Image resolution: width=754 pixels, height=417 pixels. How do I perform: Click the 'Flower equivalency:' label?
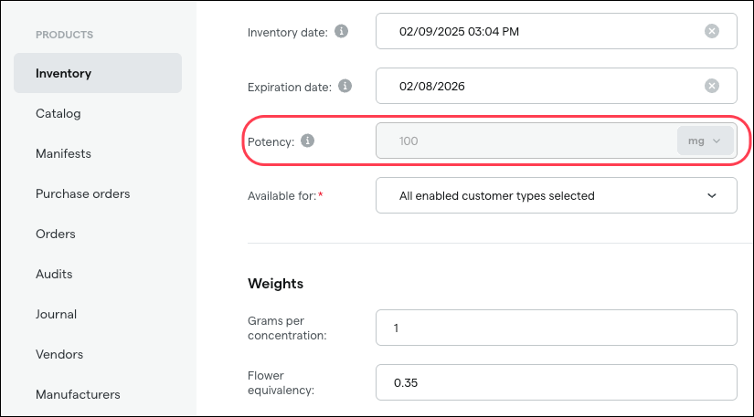point(281,382)
